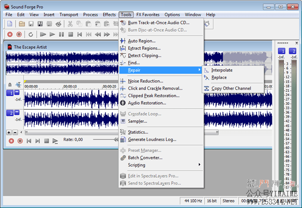Toggle channel 2 button in waveform window
The width and height of the screenshot is (302, 208).
pyautogui.click(x=10, y=113)
